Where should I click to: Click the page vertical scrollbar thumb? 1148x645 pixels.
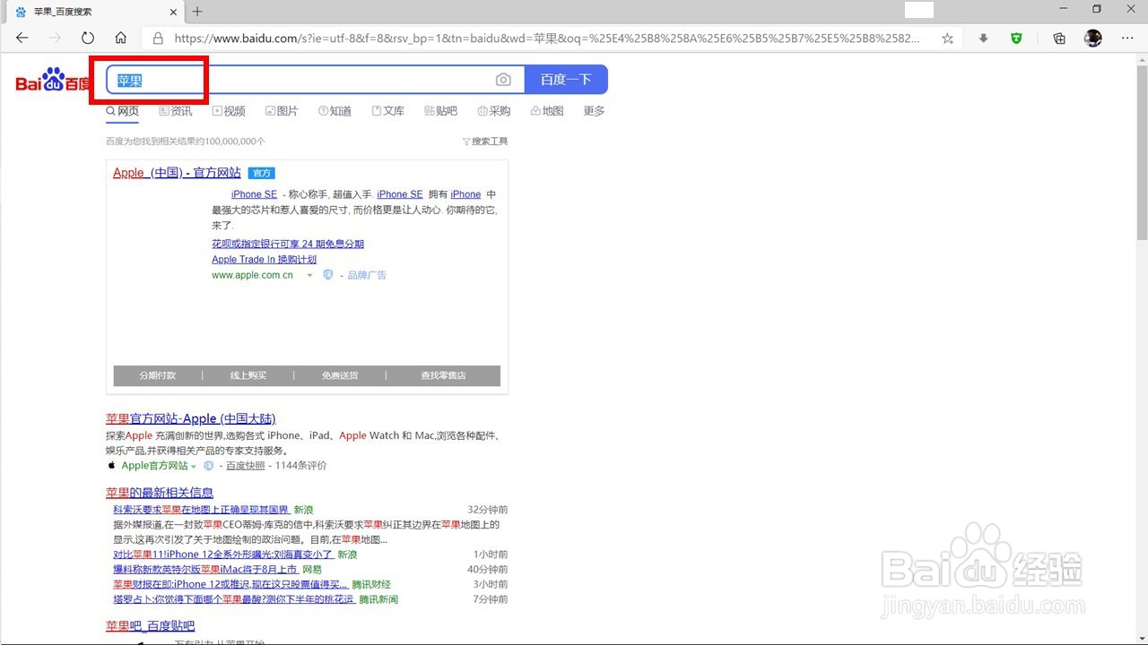tap(1142, 152)
